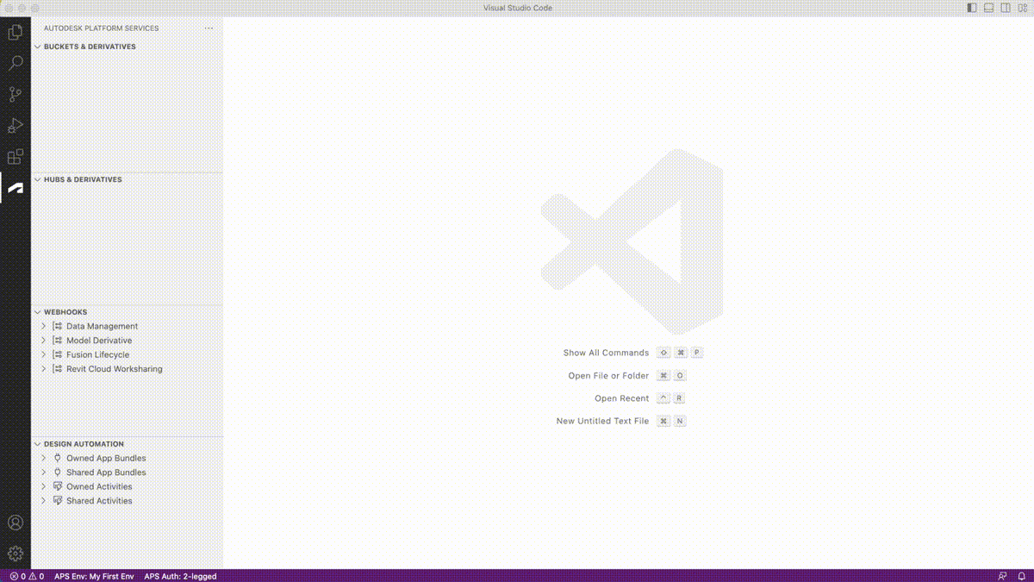Click Open Recent shortcut

[x=640, y=398]
